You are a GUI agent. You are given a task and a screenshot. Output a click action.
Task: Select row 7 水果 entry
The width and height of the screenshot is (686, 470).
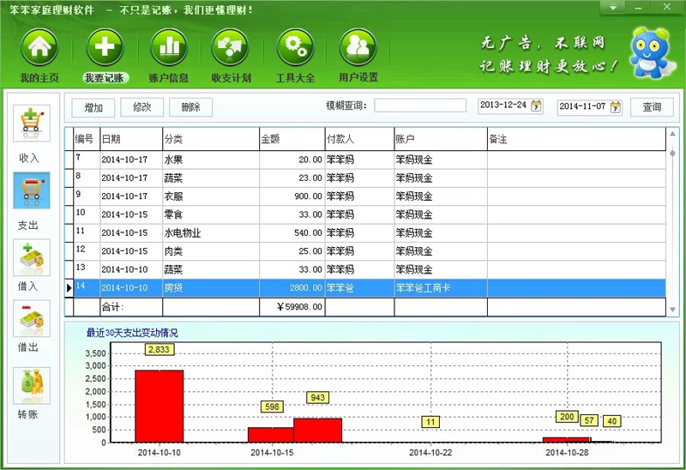click(x=370, y=160)
